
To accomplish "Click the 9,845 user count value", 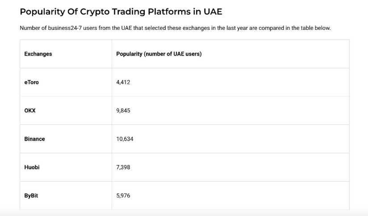I will coord(123,111).
